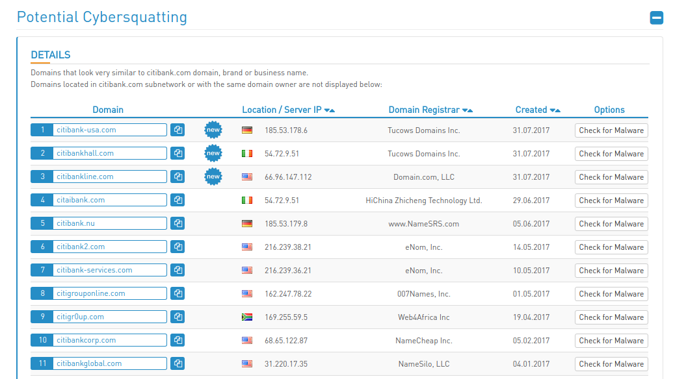Click the Domain column header
Viewport: 673px width, 379px height.
pos(108,110)
